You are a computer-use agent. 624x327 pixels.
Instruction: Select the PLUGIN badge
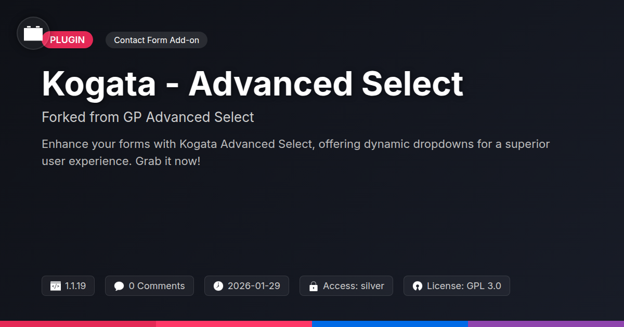68,40
